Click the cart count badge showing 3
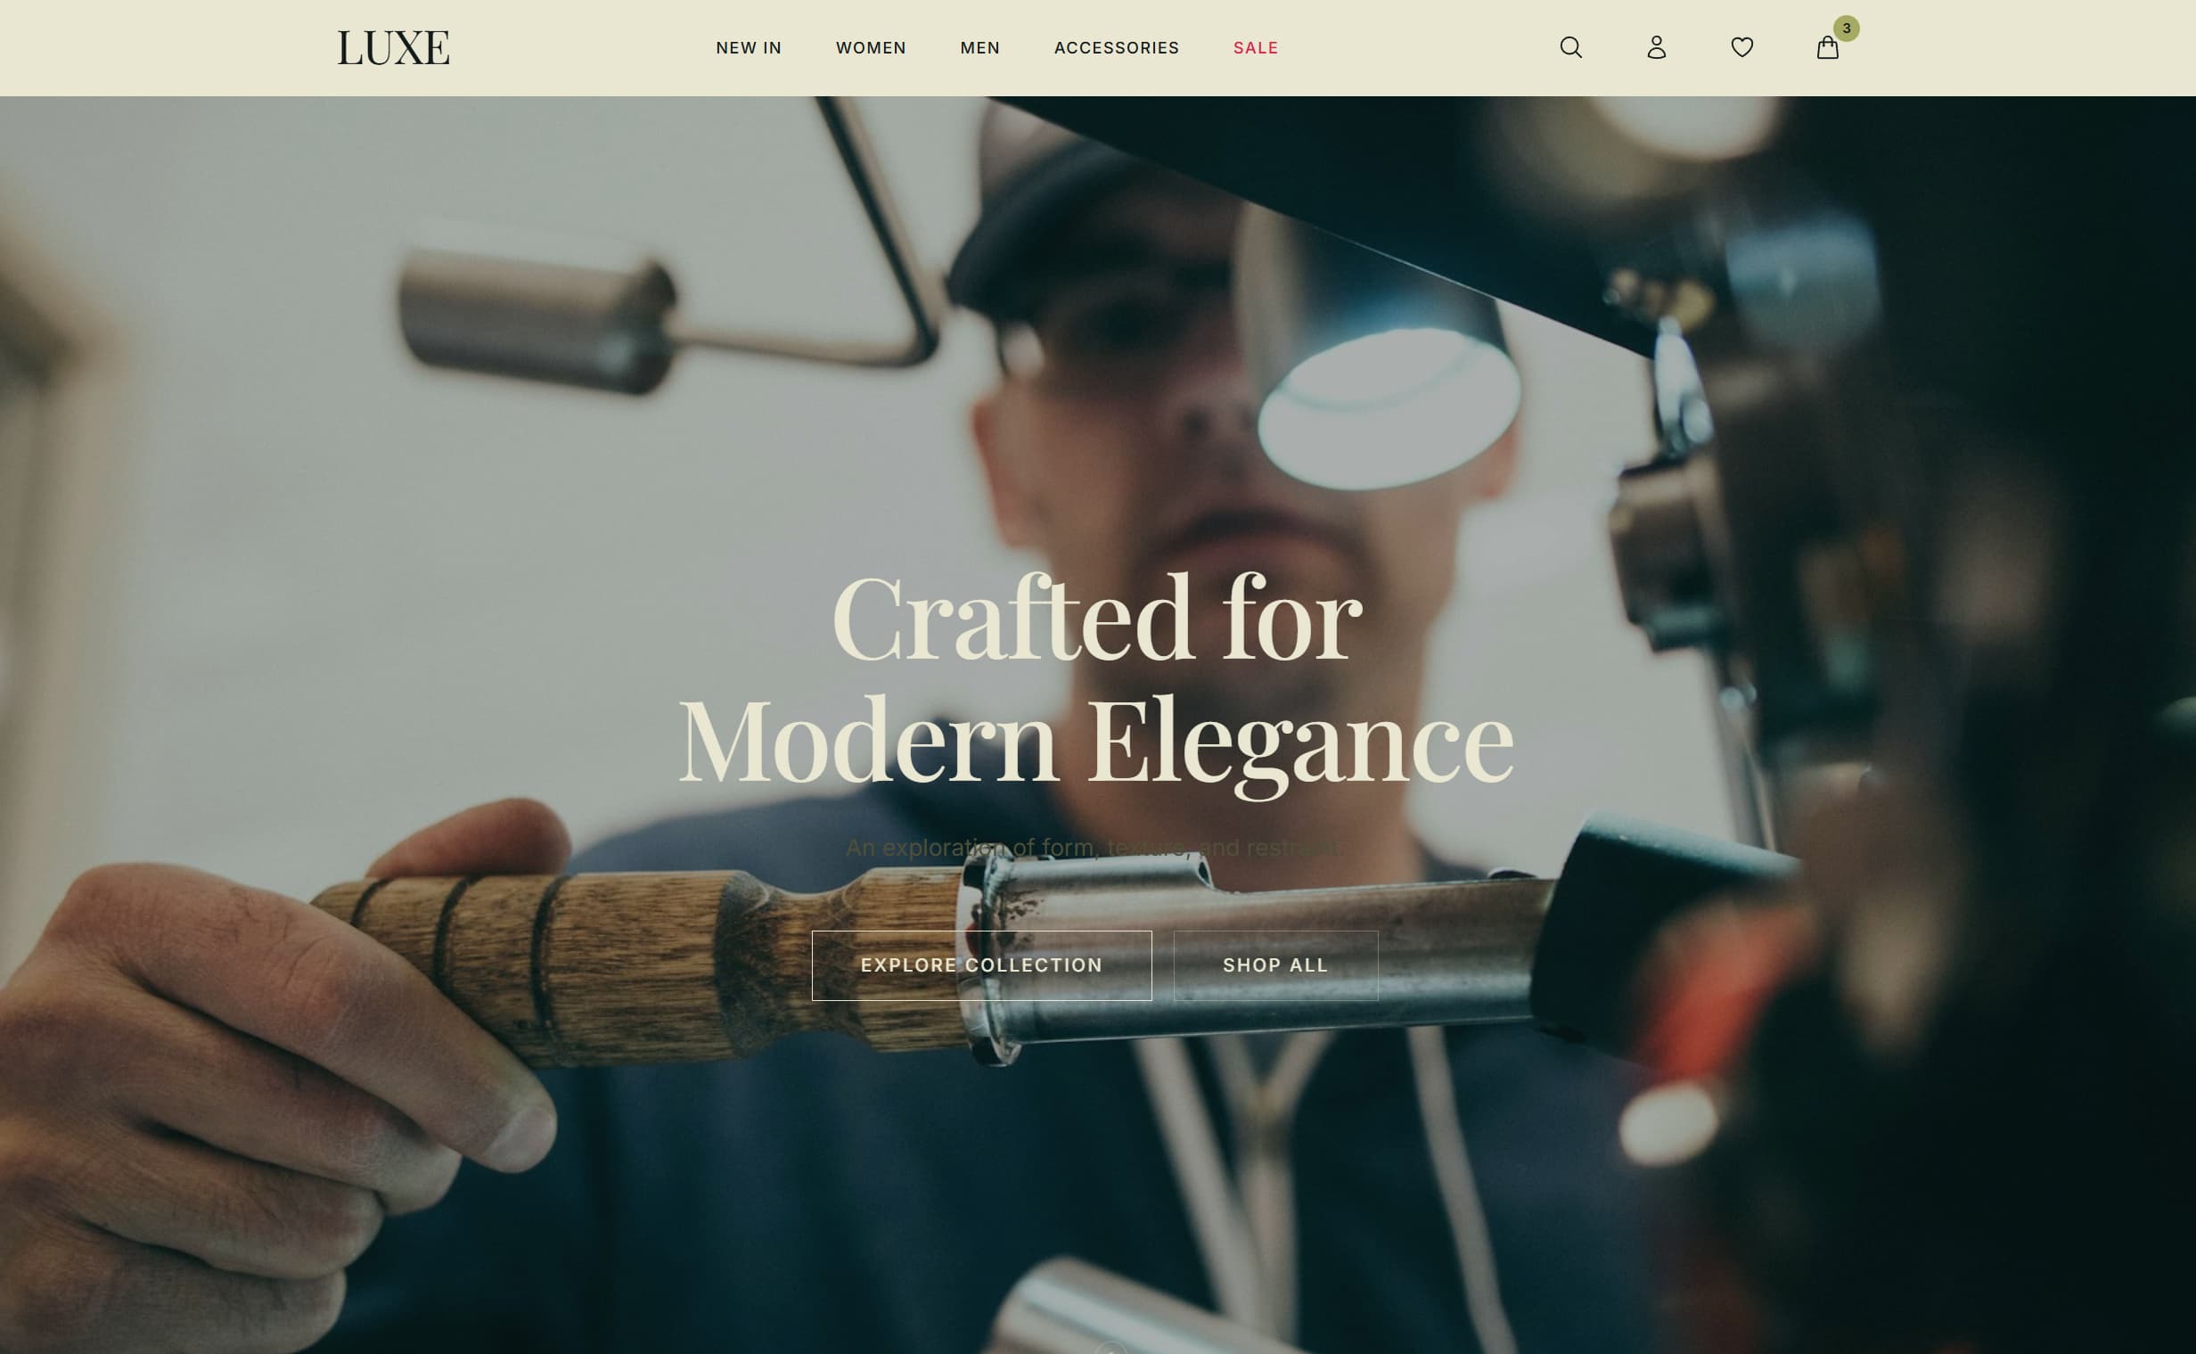2196x1354 pixels. [1846, 29]
